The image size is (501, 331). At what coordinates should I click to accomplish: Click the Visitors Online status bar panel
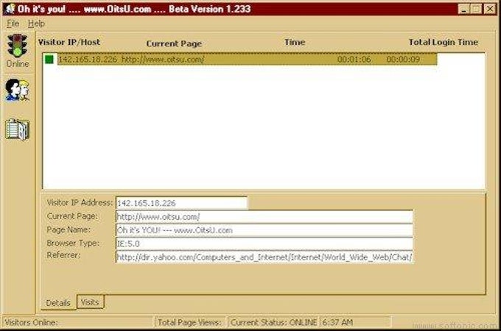tap(78, 322)
